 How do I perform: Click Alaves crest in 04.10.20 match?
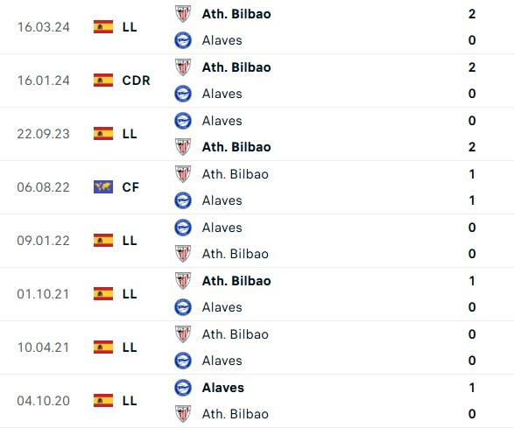pyautogui.click(x=183, y=388)
